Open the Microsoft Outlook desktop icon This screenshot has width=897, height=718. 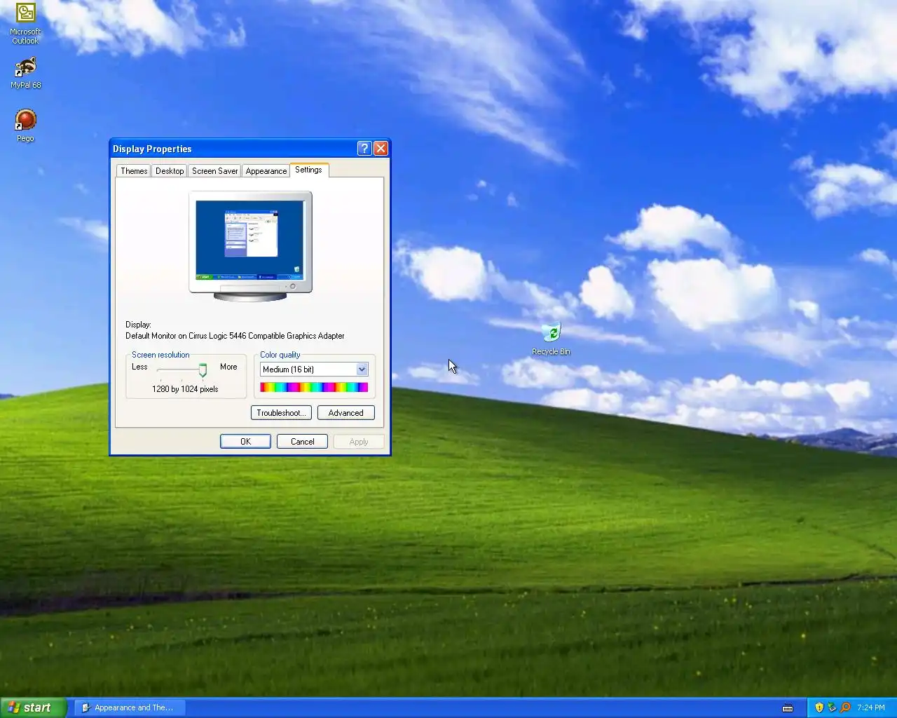coord(25,23)
